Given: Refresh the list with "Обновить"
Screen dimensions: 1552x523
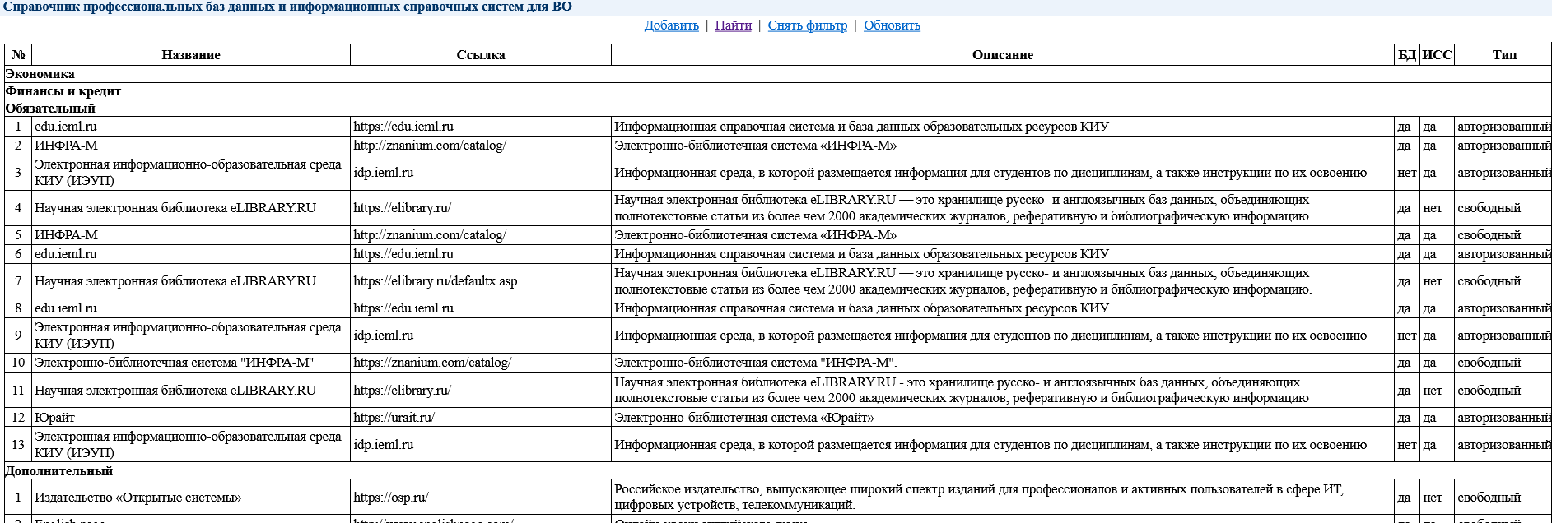Looking at the screenshot, I should [x=892, y=25].
